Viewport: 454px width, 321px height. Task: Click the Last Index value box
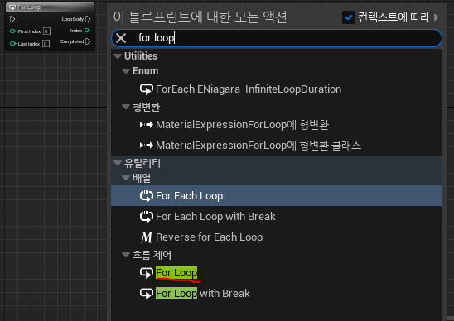46,44
